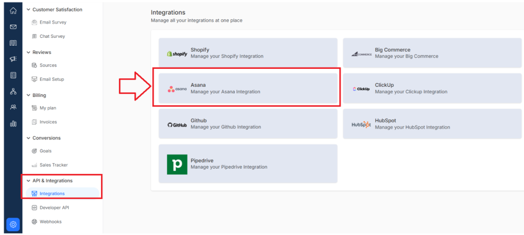The width and height of the screenshot is (524, 235).
Task: Open the home icon in left rail
Action: [13, 11]
